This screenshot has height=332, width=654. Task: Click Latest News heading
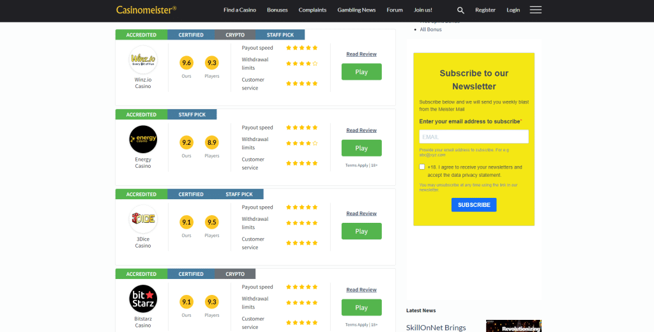[x=421, y=310]
